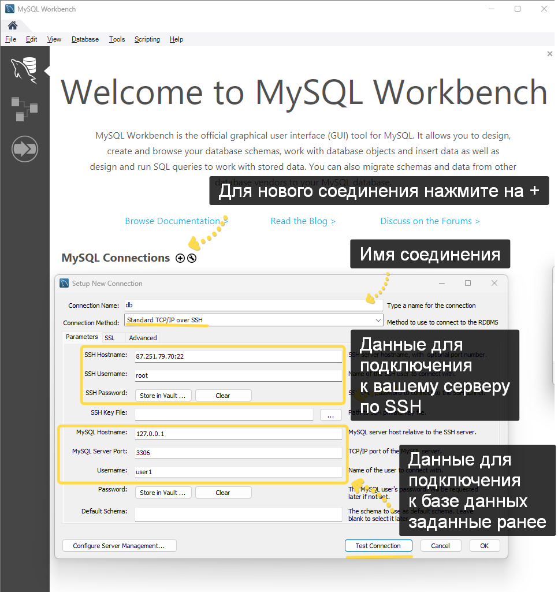Click the Test Connection button
The height and width of the screenshot is (592, 558).
[378, 546]
